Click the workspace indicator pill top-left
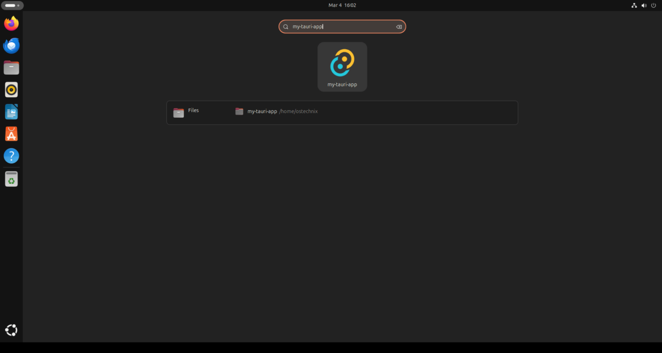Image resolution: width=662 pixels, height=353 pixels. click(x=12, y=5)
